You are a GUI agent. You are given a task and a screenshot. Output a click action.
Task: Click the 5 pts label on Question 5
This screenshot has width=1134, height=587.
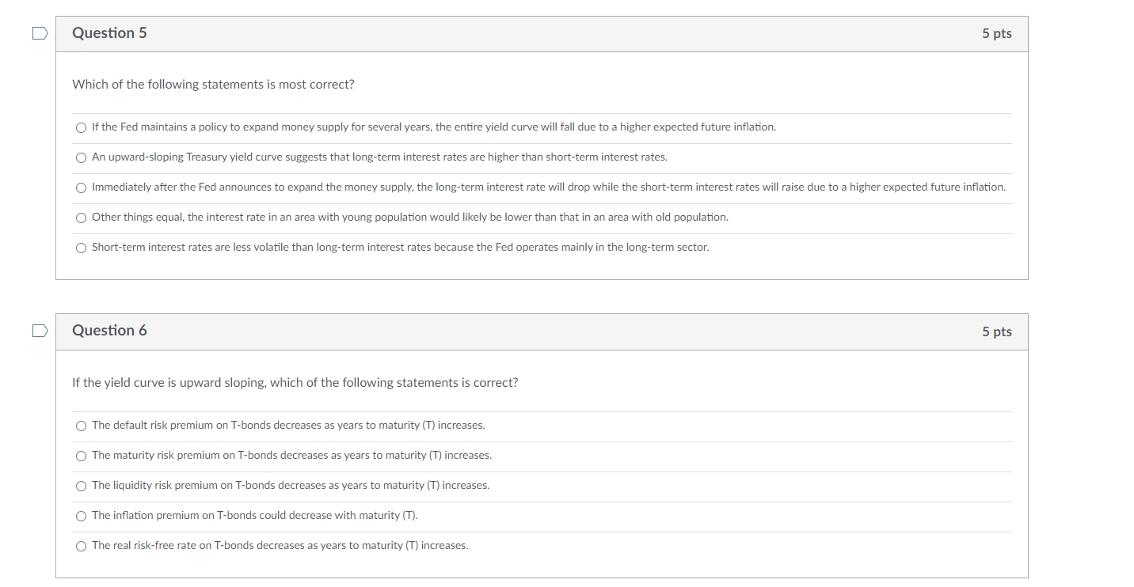click(996, 33)
